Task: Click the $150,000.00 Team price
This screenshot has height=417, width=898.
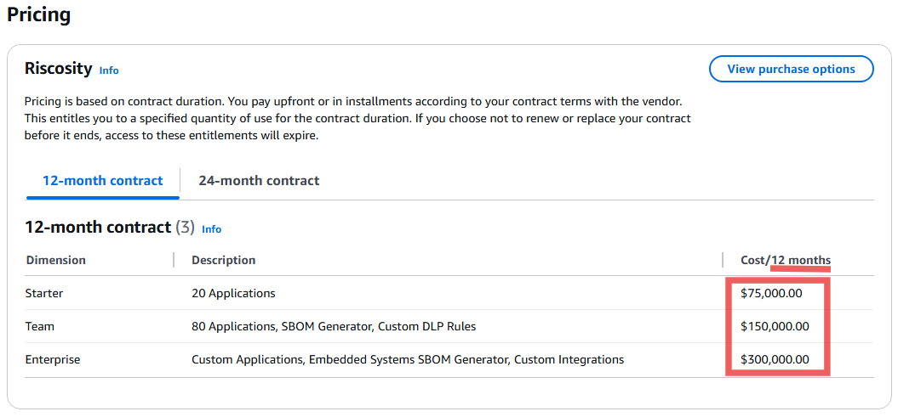Action: click(x=775, y=327)
